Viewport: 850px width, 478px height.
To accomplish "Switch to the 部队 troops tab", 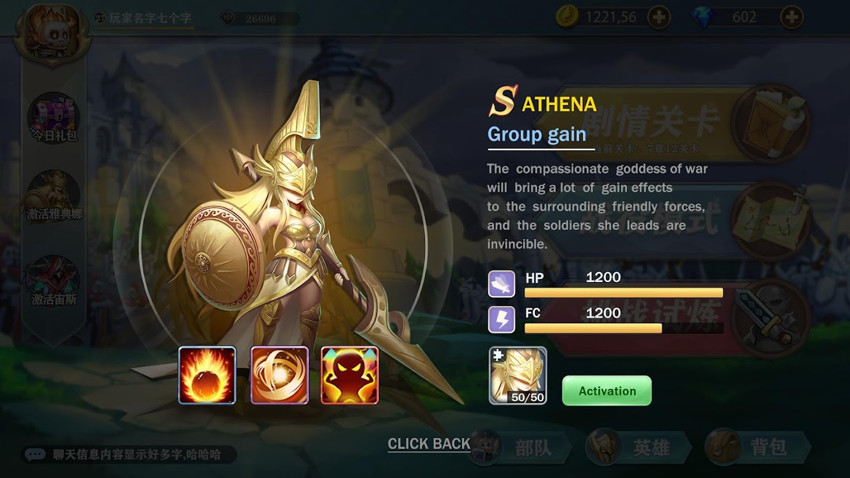I will (520, 448).
